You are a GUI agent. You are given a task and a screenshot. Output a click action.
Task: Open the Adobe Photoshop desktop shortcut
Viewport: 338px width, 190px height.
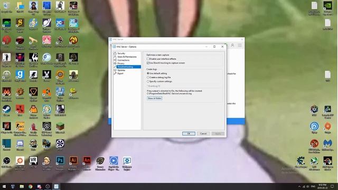pos(60,163)
